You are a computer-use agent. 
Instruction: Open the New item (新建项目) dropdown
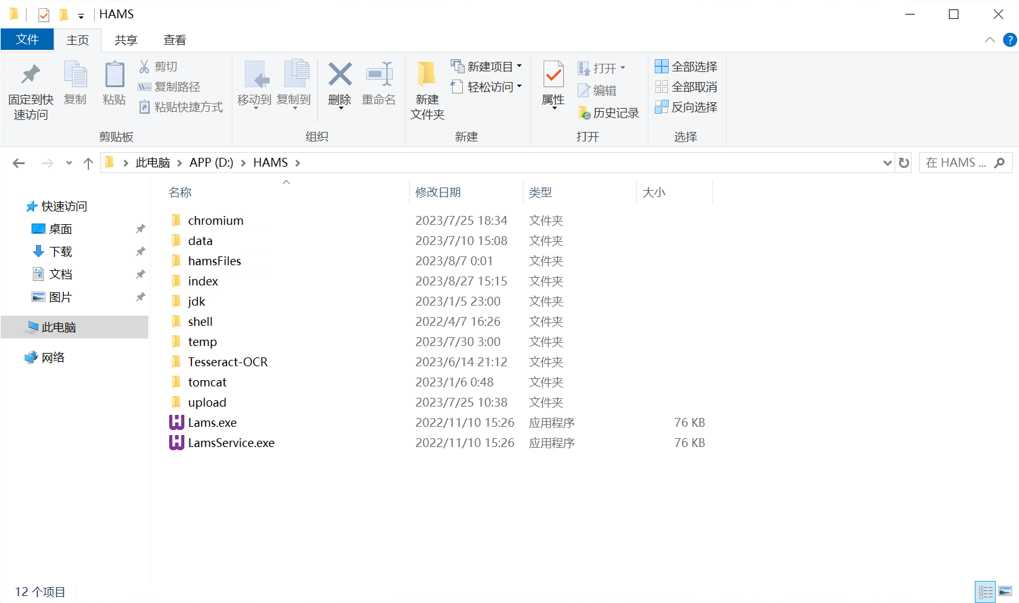[487, 66]
